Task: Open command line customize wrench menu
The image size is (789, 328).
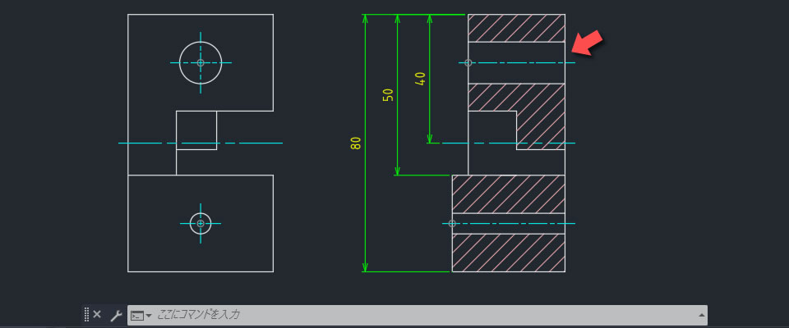Action: pos(116,316)
